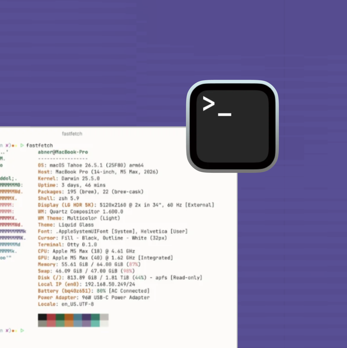The height and width of the screenshot is (348, 347).
Task: Select the abner@MacBook-Pro header line
Action: click(x=63, y=152)
